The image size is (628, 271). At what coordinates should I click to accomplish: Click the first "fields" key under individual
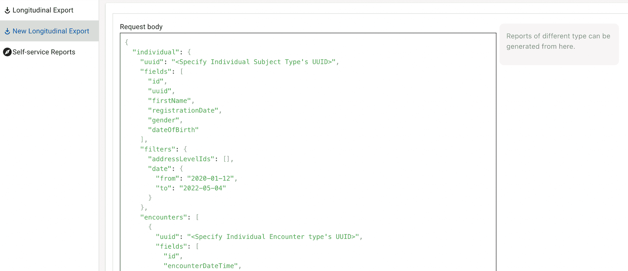(156, 72)
